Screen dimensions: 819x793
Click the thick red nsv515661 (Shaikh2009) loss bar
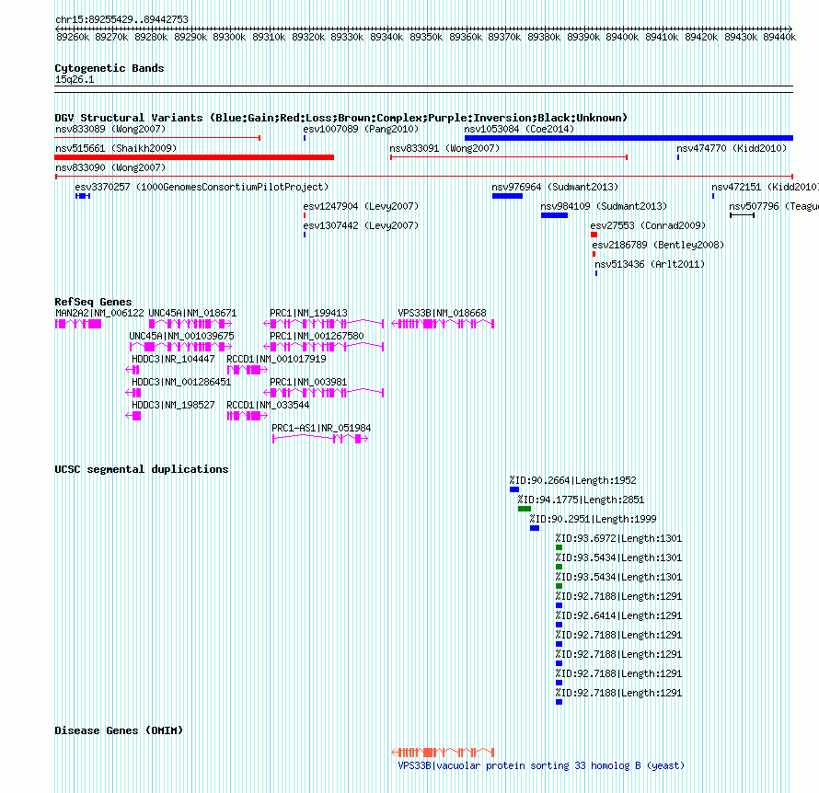[194, 157]
